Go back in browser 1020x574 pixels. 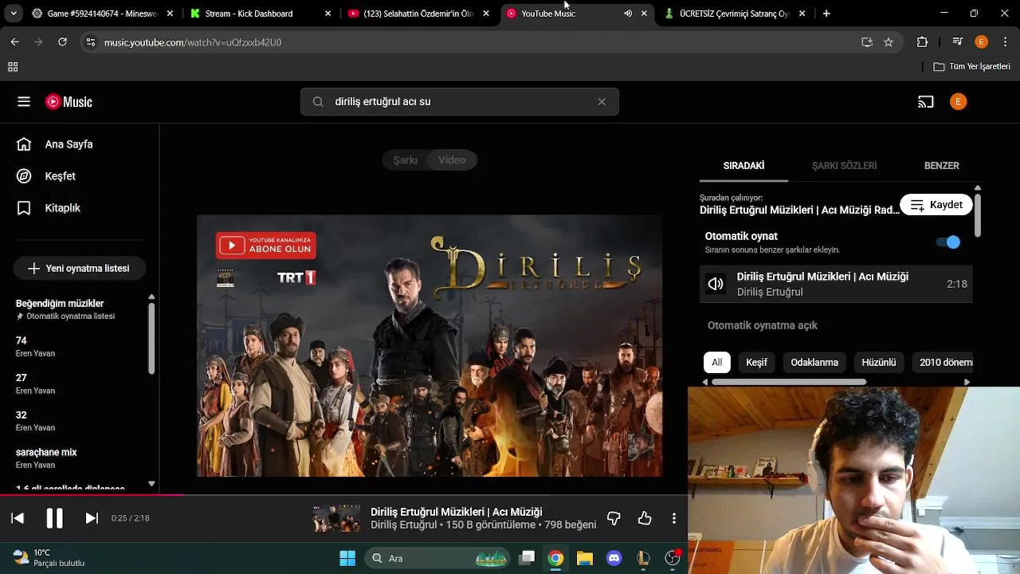pos(14,42)
